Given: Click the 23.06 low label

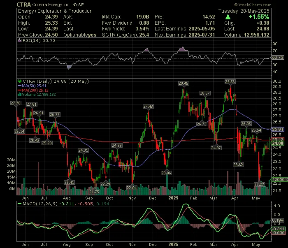Looking at the screenshot, I should coord(166,173).
